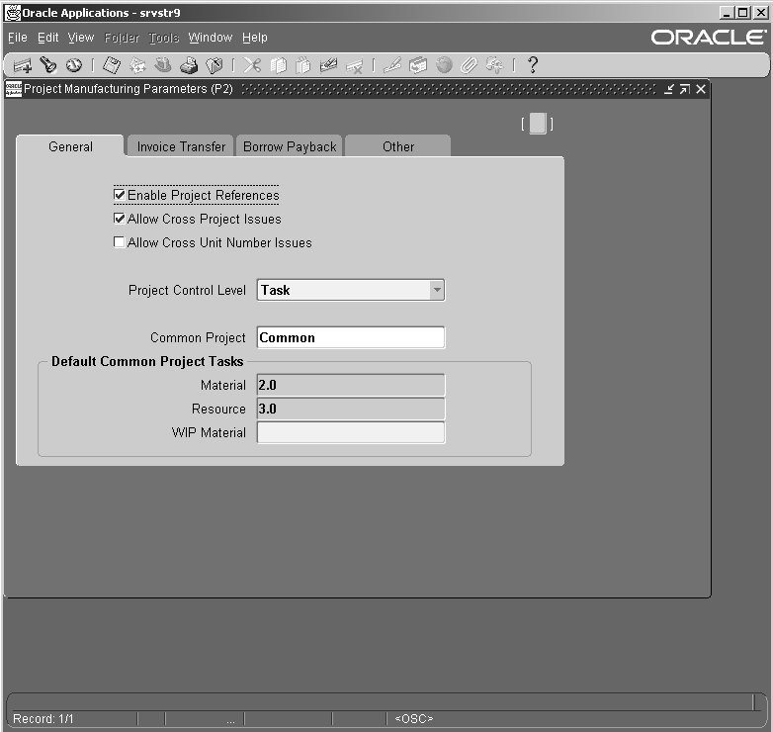Click the Copy toolbar icon
The image size is (773, 732).
(x=279, y=65)
